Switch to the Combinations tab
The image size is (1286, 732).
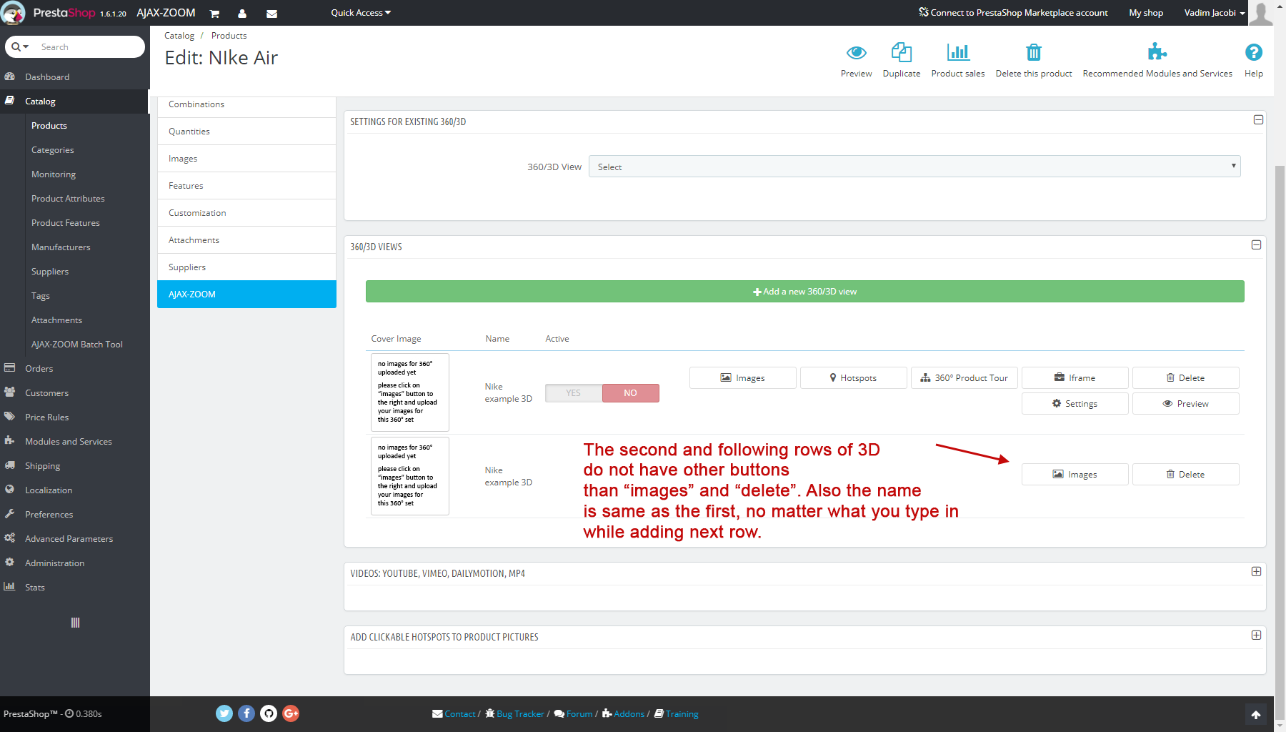(x=246, y=104)
